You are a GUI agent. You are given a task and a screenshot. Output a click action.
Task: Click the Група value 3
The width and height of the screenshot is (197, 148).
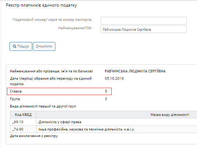click(x=106, y=99)
